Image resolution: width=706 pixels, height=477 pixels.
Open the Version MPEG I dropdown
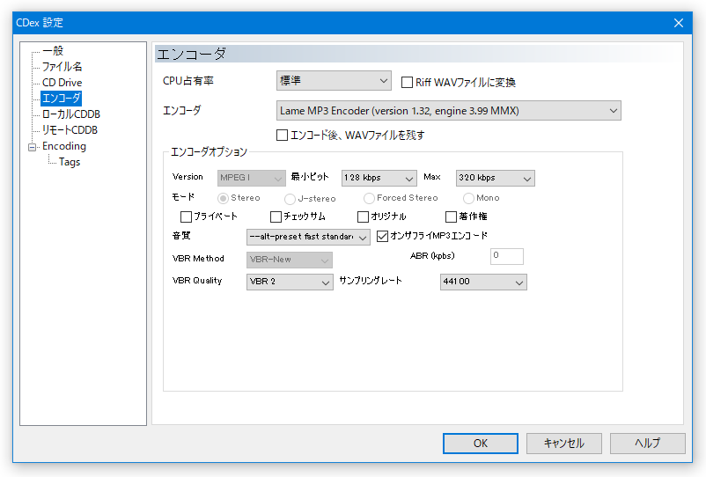click(x=251, y=178)
